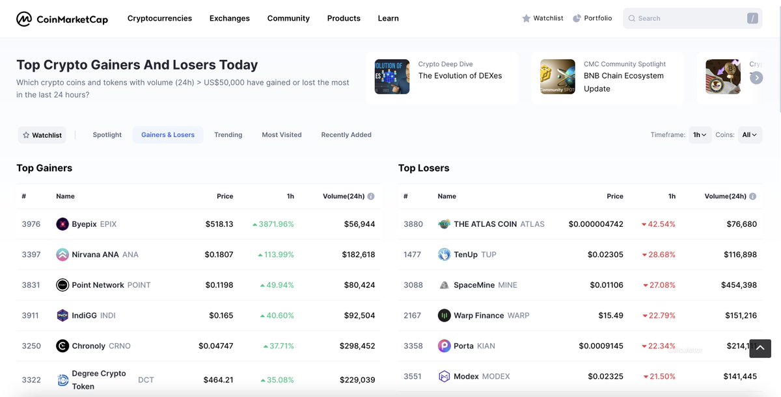Open the Watchlist link in header

pos(543,18)
